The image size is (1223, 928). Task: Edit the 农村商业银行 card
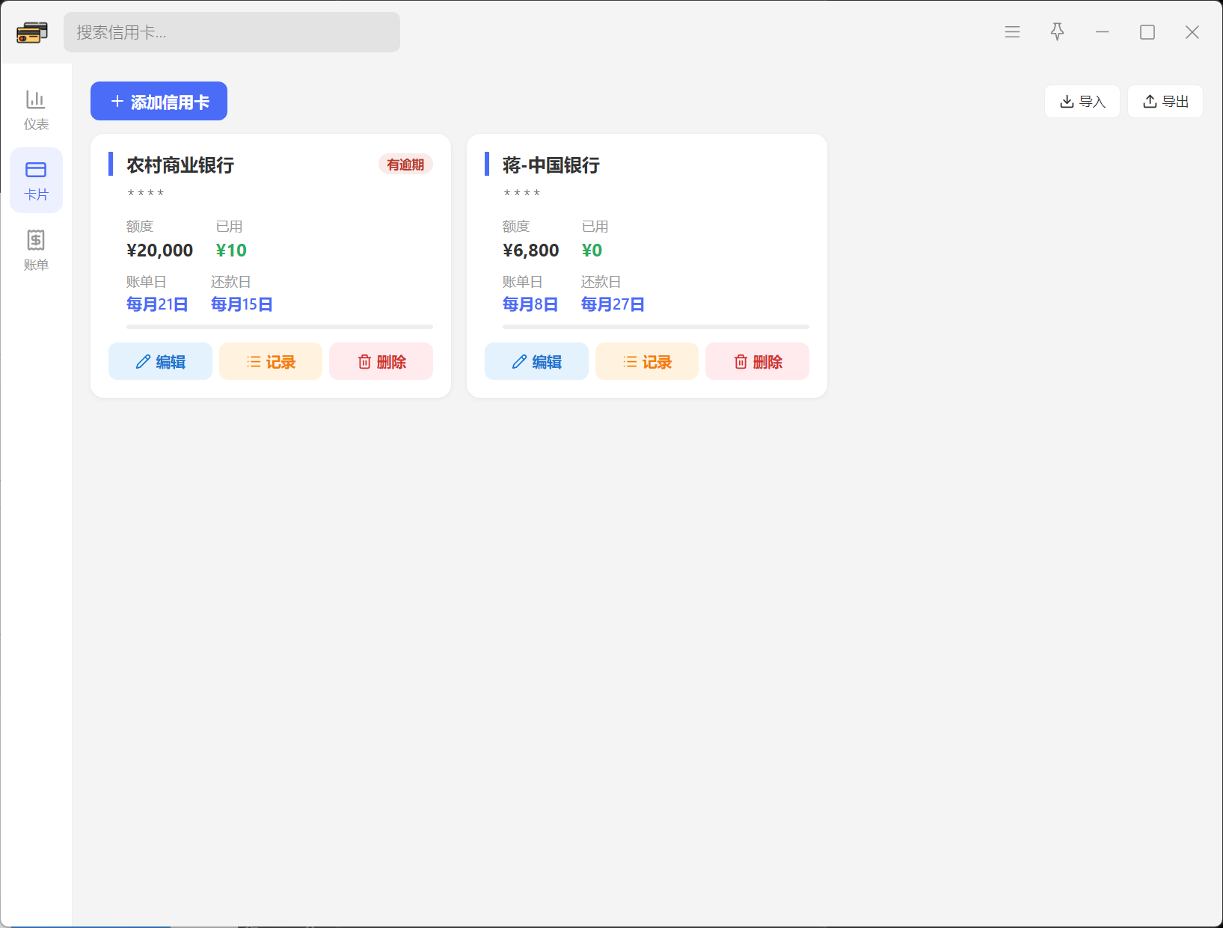pos(160,362)
